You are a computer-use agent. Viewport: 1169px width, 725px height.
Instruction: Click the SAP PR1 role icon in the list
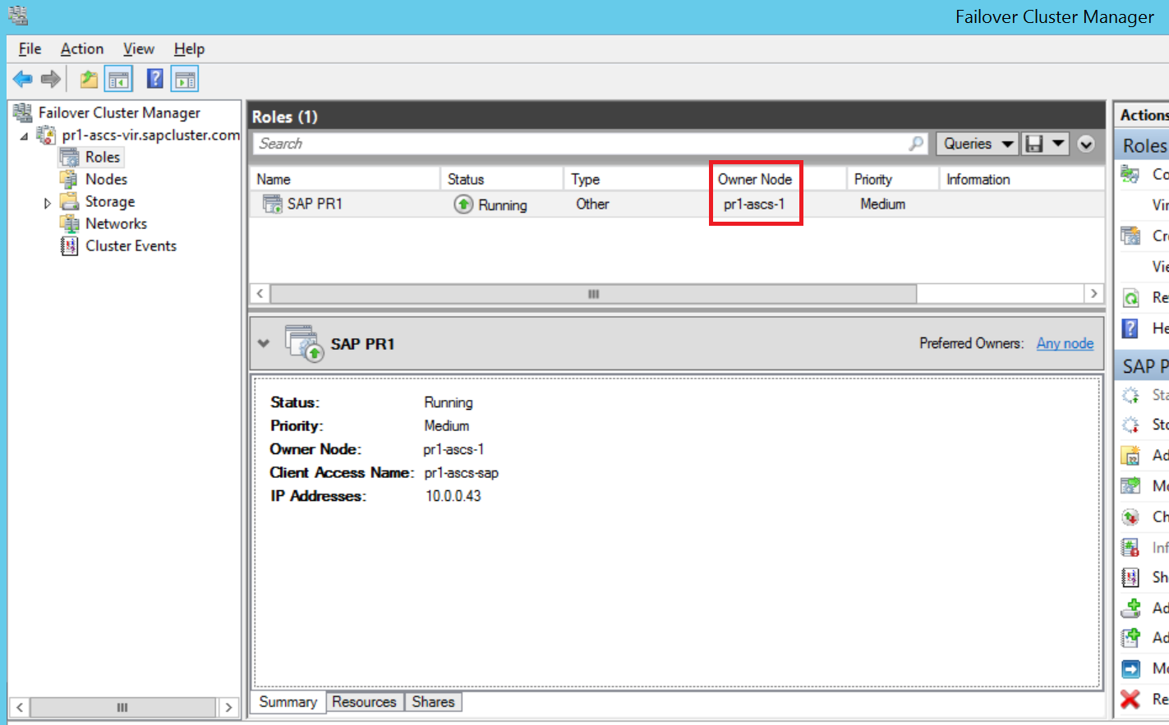272,204
